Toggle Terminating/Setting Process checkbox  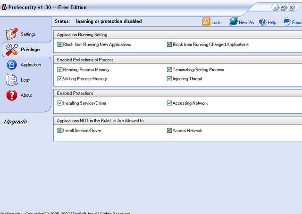click(x=169, y=69)
